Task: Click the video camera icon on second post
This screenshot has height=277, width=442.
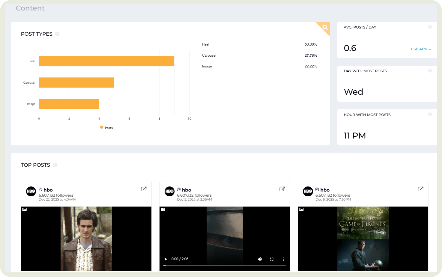Action: click(x=163, y=210)
